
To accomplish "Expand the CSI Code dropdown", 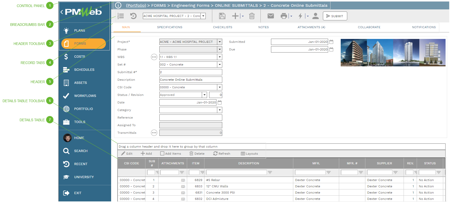I will [220, 87].
